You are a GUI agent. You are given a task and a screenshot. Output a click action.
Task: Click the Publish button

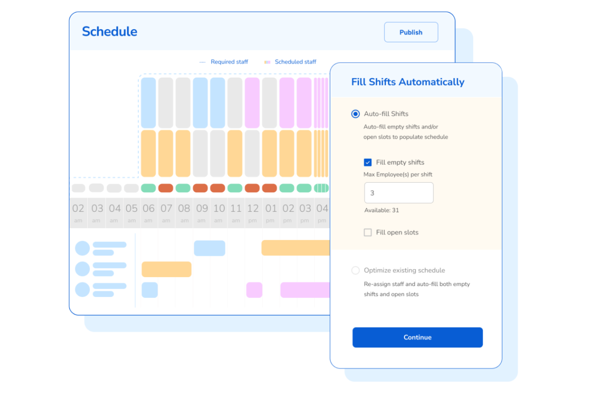point(411,32)
